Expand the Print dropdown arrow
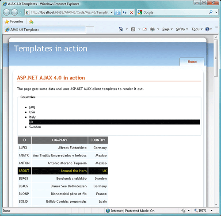 click(158, 29)
